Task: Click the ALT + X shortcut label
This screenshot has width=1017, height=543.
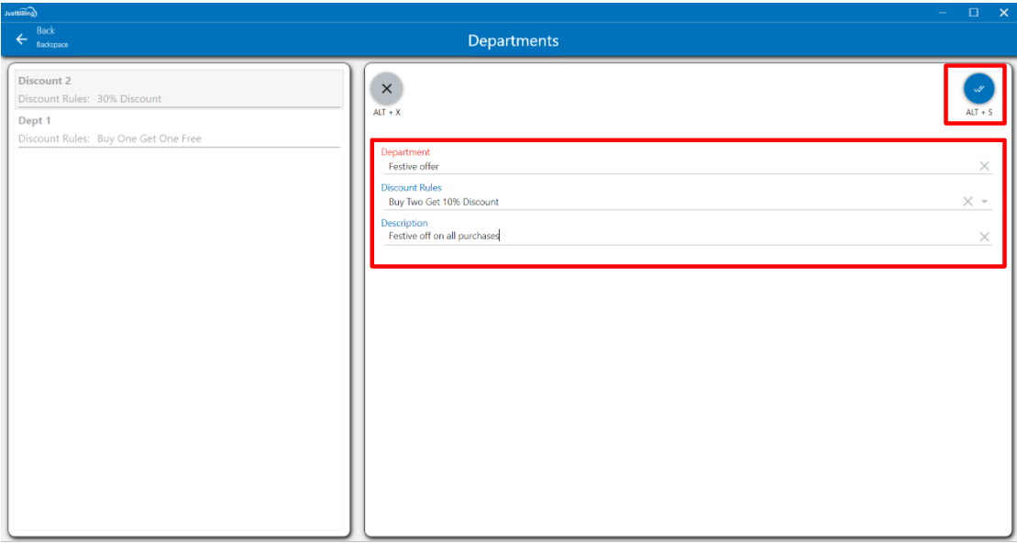Action: coord(386,112)
